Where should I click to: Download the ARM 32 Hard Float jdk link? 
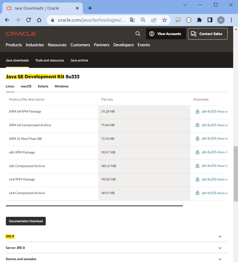point(214,138)
